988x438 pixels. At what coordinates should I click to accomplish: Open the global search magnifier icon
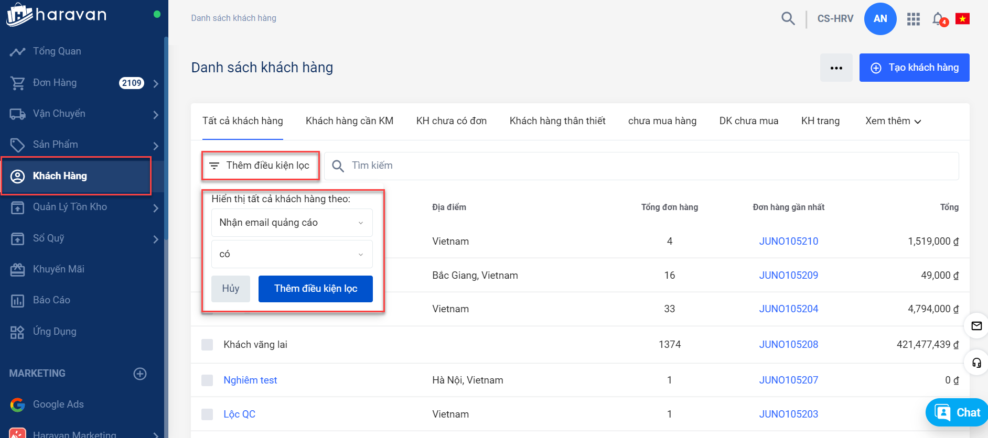(788, 19)
